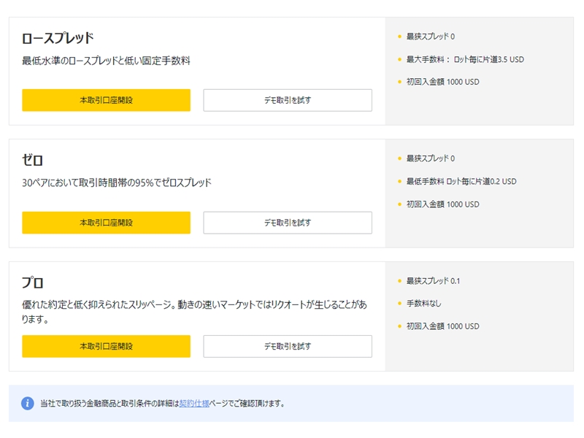The width and height of the screenshot is (584, 438).
Task: Click デモ取引を試す in the プロ card
Action: click(x=288, y=347)
